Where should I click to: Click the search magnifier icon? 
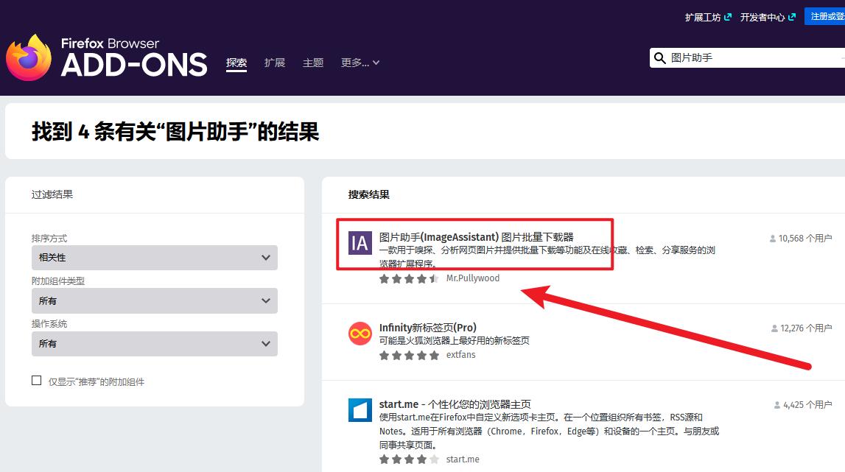(659, 57)
